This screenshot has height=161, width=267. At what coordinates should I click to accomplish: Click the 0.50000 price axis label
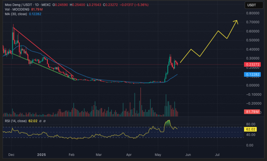click(x=253, y=40)
